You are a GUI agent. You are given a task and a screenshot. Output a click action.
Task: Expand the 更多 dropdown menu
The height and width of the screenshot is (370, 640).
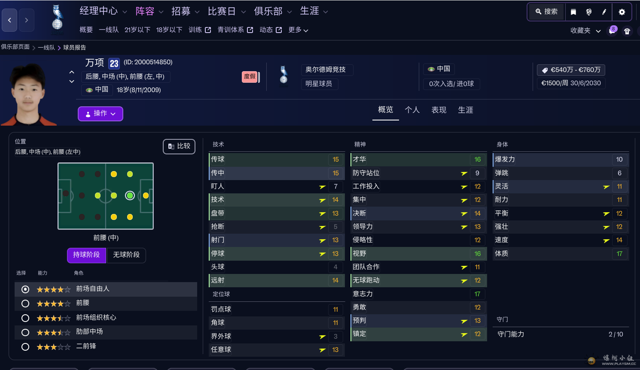(x=298, y=30)
